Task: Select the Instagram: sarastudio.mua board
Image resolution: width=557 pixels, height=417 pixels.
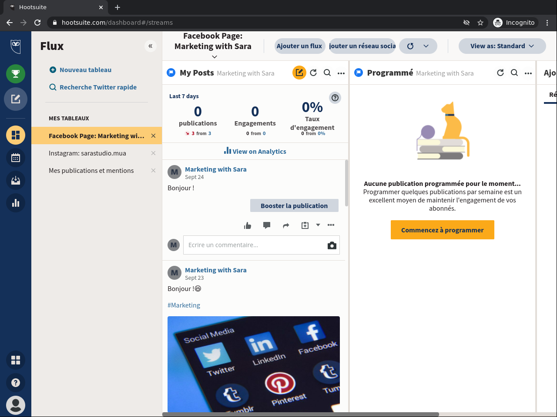Action: (87, 153)
